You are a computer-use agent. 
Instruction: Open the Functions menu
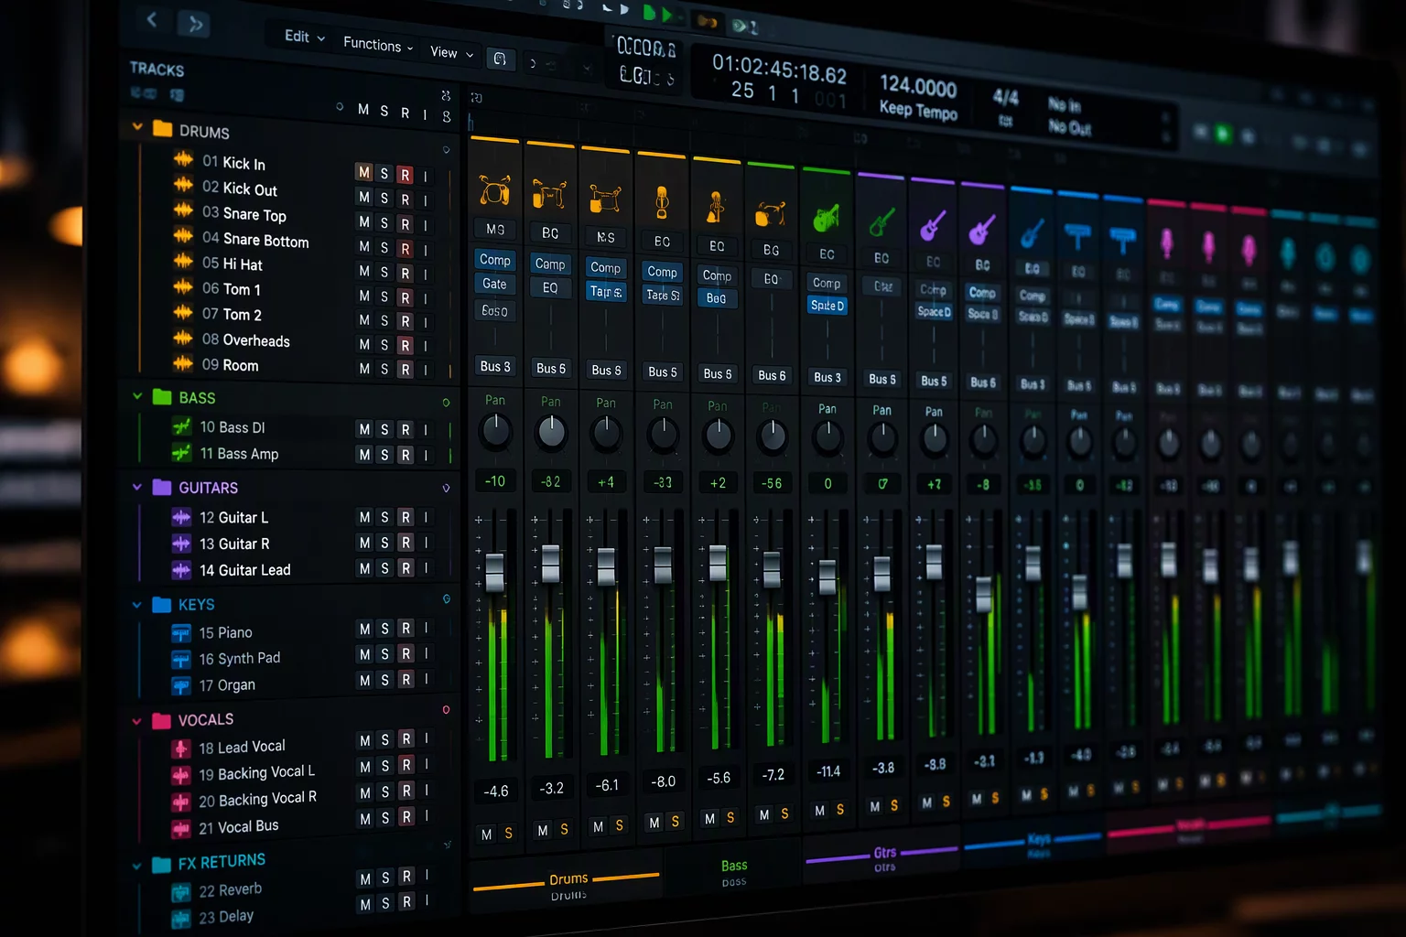click(378, 44)
